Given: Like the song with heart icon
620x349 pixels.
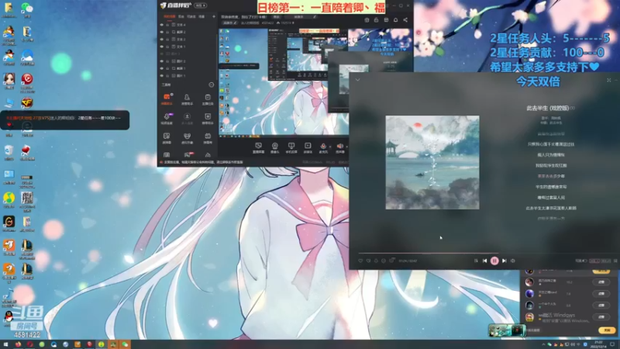Looking at the screenshot, I should (x=360, y=261).
